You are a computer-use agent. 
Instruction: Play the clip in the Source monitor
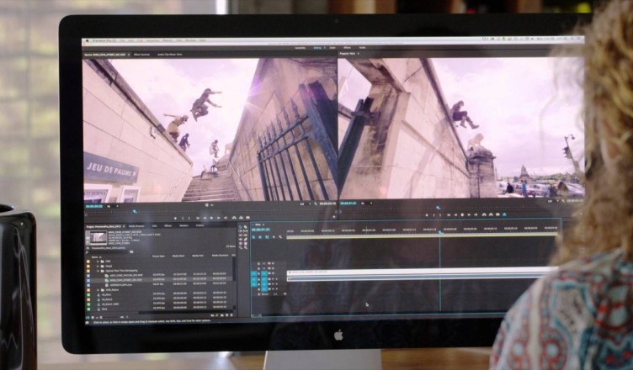tap(211, 218)
